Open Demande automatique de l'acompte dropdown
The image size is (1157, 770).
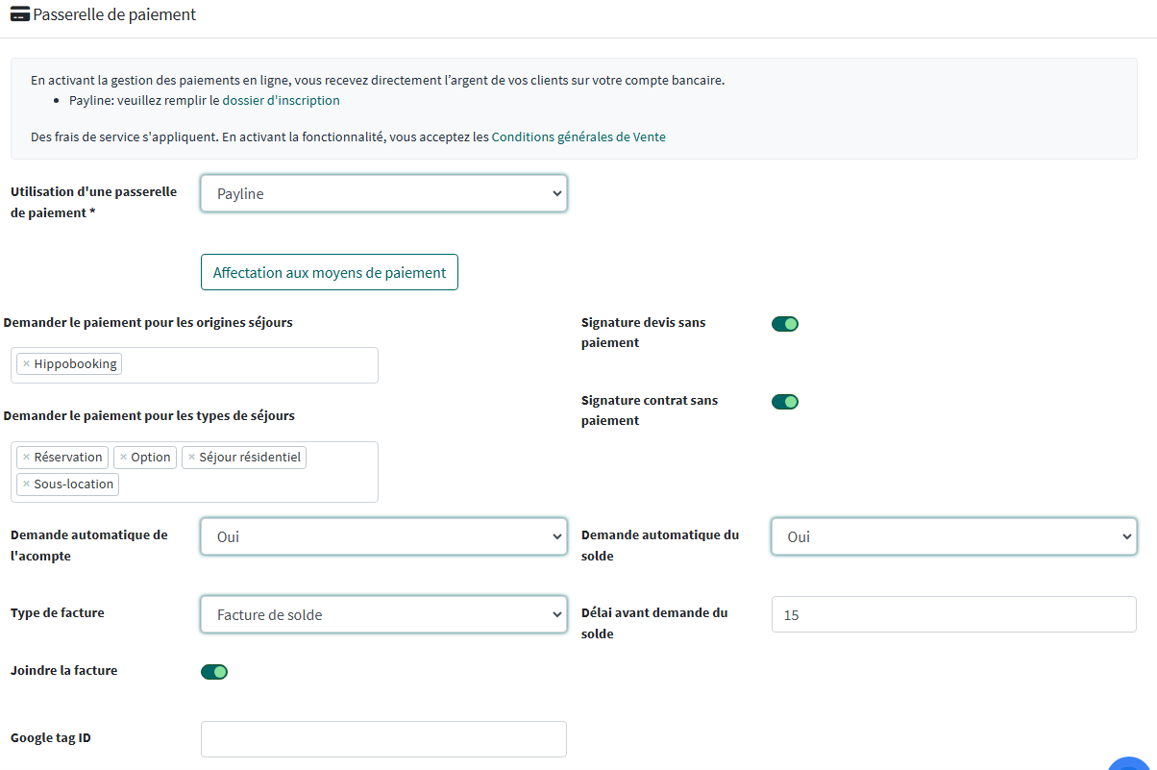pos(383,537)
